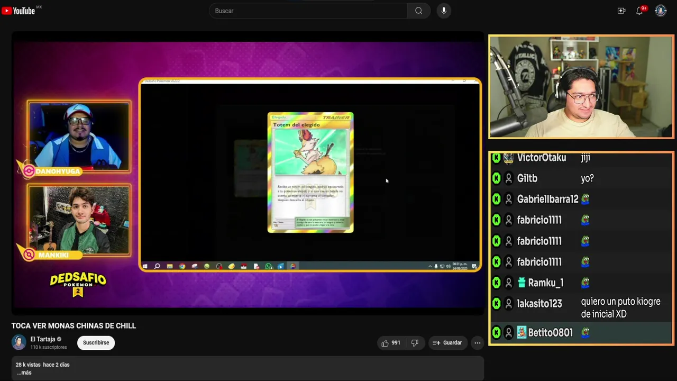Open File Explorer in video taskbar
The image size is (677, 381).
coord(169,266)
